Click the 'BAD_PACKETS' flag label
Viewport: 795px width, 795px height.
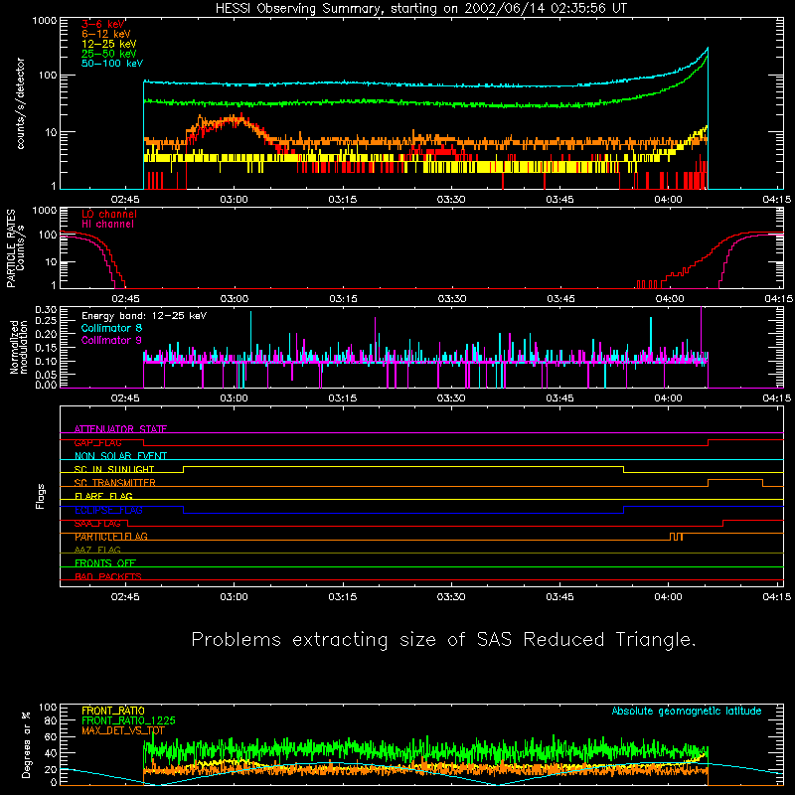point(108,576)
